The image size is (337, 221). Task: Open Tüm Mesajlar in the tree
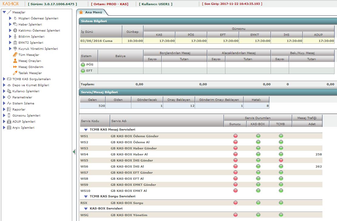(x=29, y=55)
